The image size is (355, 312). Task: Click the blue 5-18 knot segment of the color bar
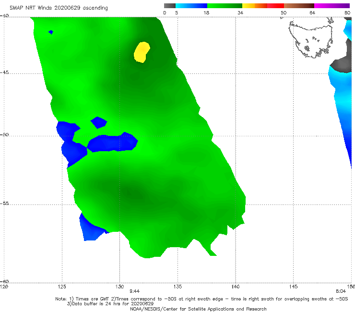(191, 6)
